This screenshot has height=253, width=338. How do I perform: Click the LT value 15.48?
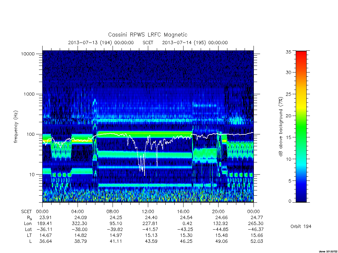tap(221, 236)
